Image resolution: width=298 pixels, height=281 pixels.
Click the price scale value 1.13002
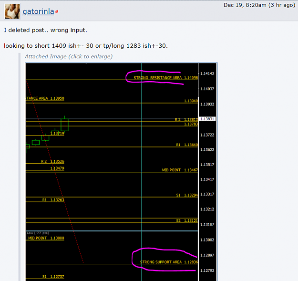[x=207, y=240]
